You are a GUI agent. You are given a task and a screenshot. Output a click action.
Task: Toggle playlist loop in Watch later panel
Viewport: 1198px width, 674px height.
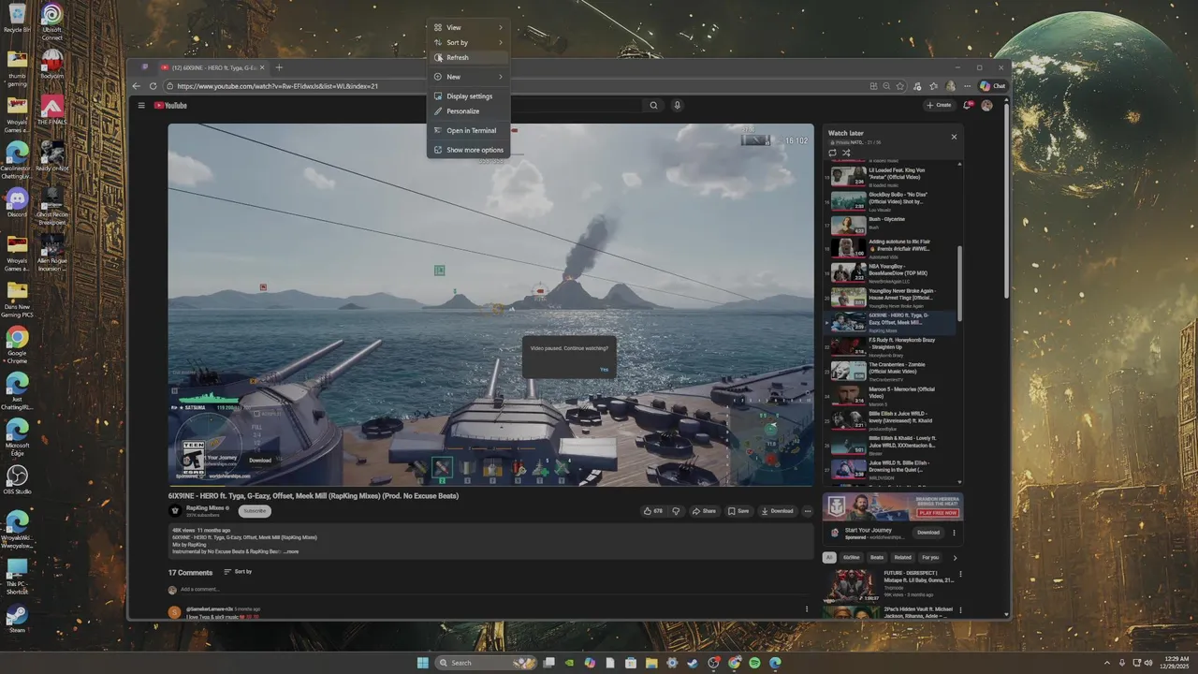tap(832, 153)
